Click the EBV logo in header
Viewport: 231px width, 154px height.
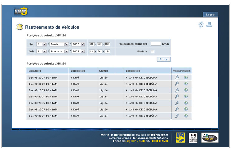click(21, 11)
